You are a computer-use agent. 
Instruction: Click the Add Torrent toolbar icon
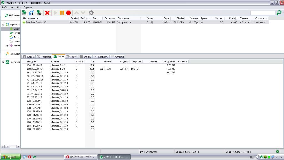click(x=24, y=13)
